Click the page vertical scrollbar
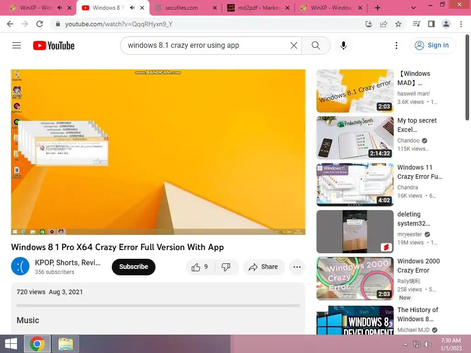Viewport: 471px width, 353px height. 467,78
